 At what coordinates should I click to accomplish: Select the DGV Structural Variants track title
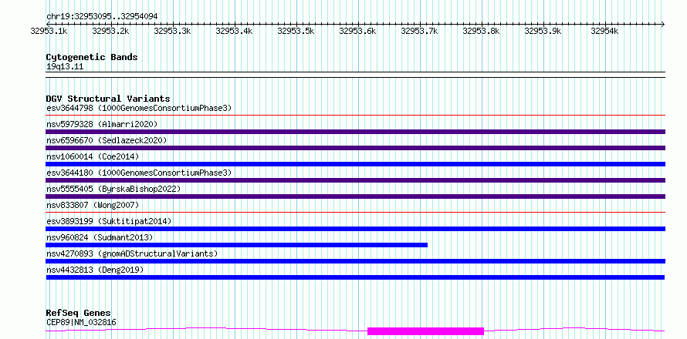point(108,99)
